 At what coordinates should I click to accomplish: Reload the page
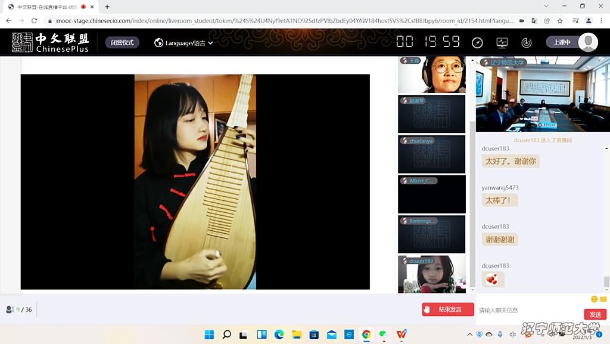click(x=34, y=21)
